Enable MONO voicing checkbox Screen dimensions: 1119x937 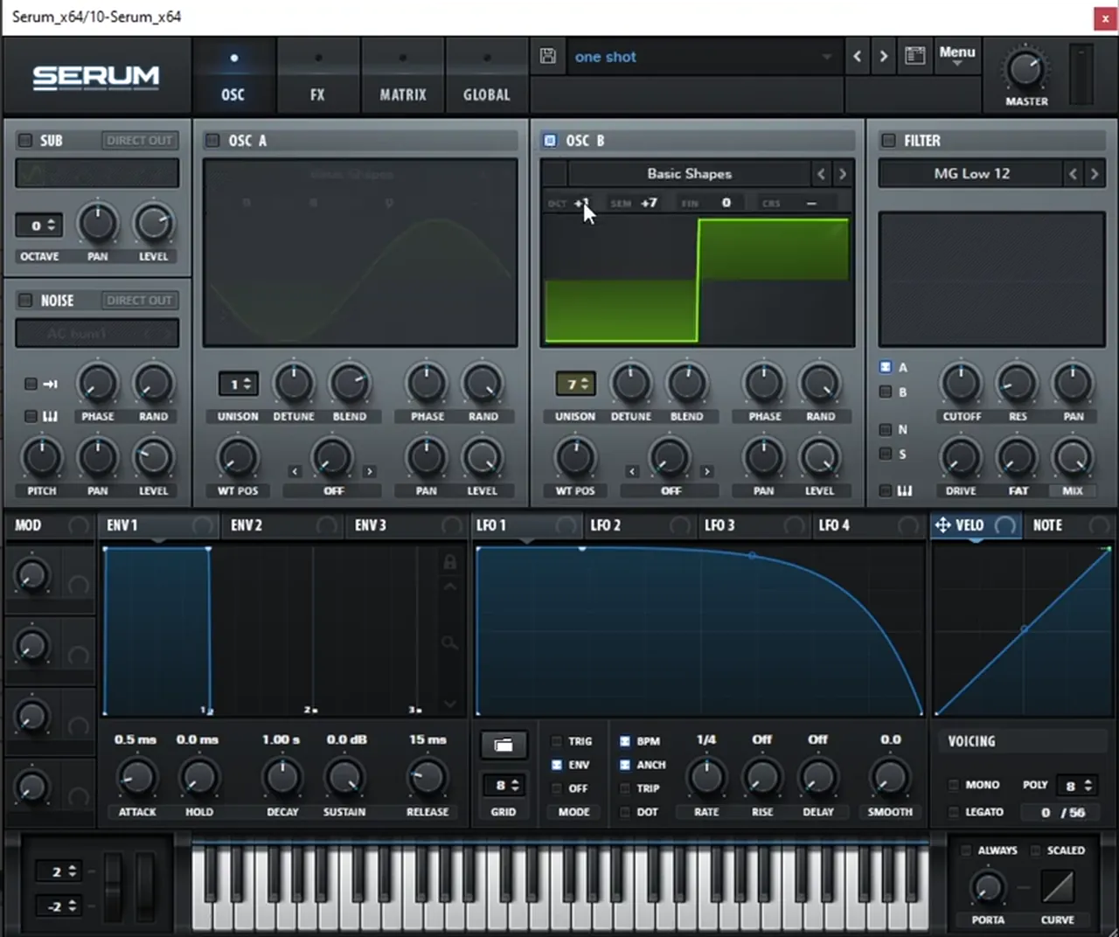coord(954,785)
